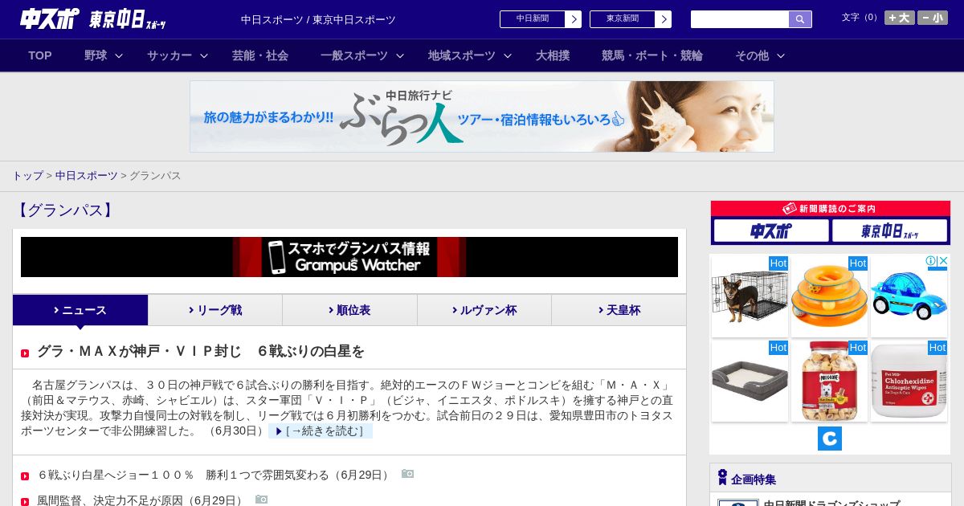Viewport: 964px width, 506px height.
Task: Click the 東京中日スポーツ header logo
Action: pos(128,19)
